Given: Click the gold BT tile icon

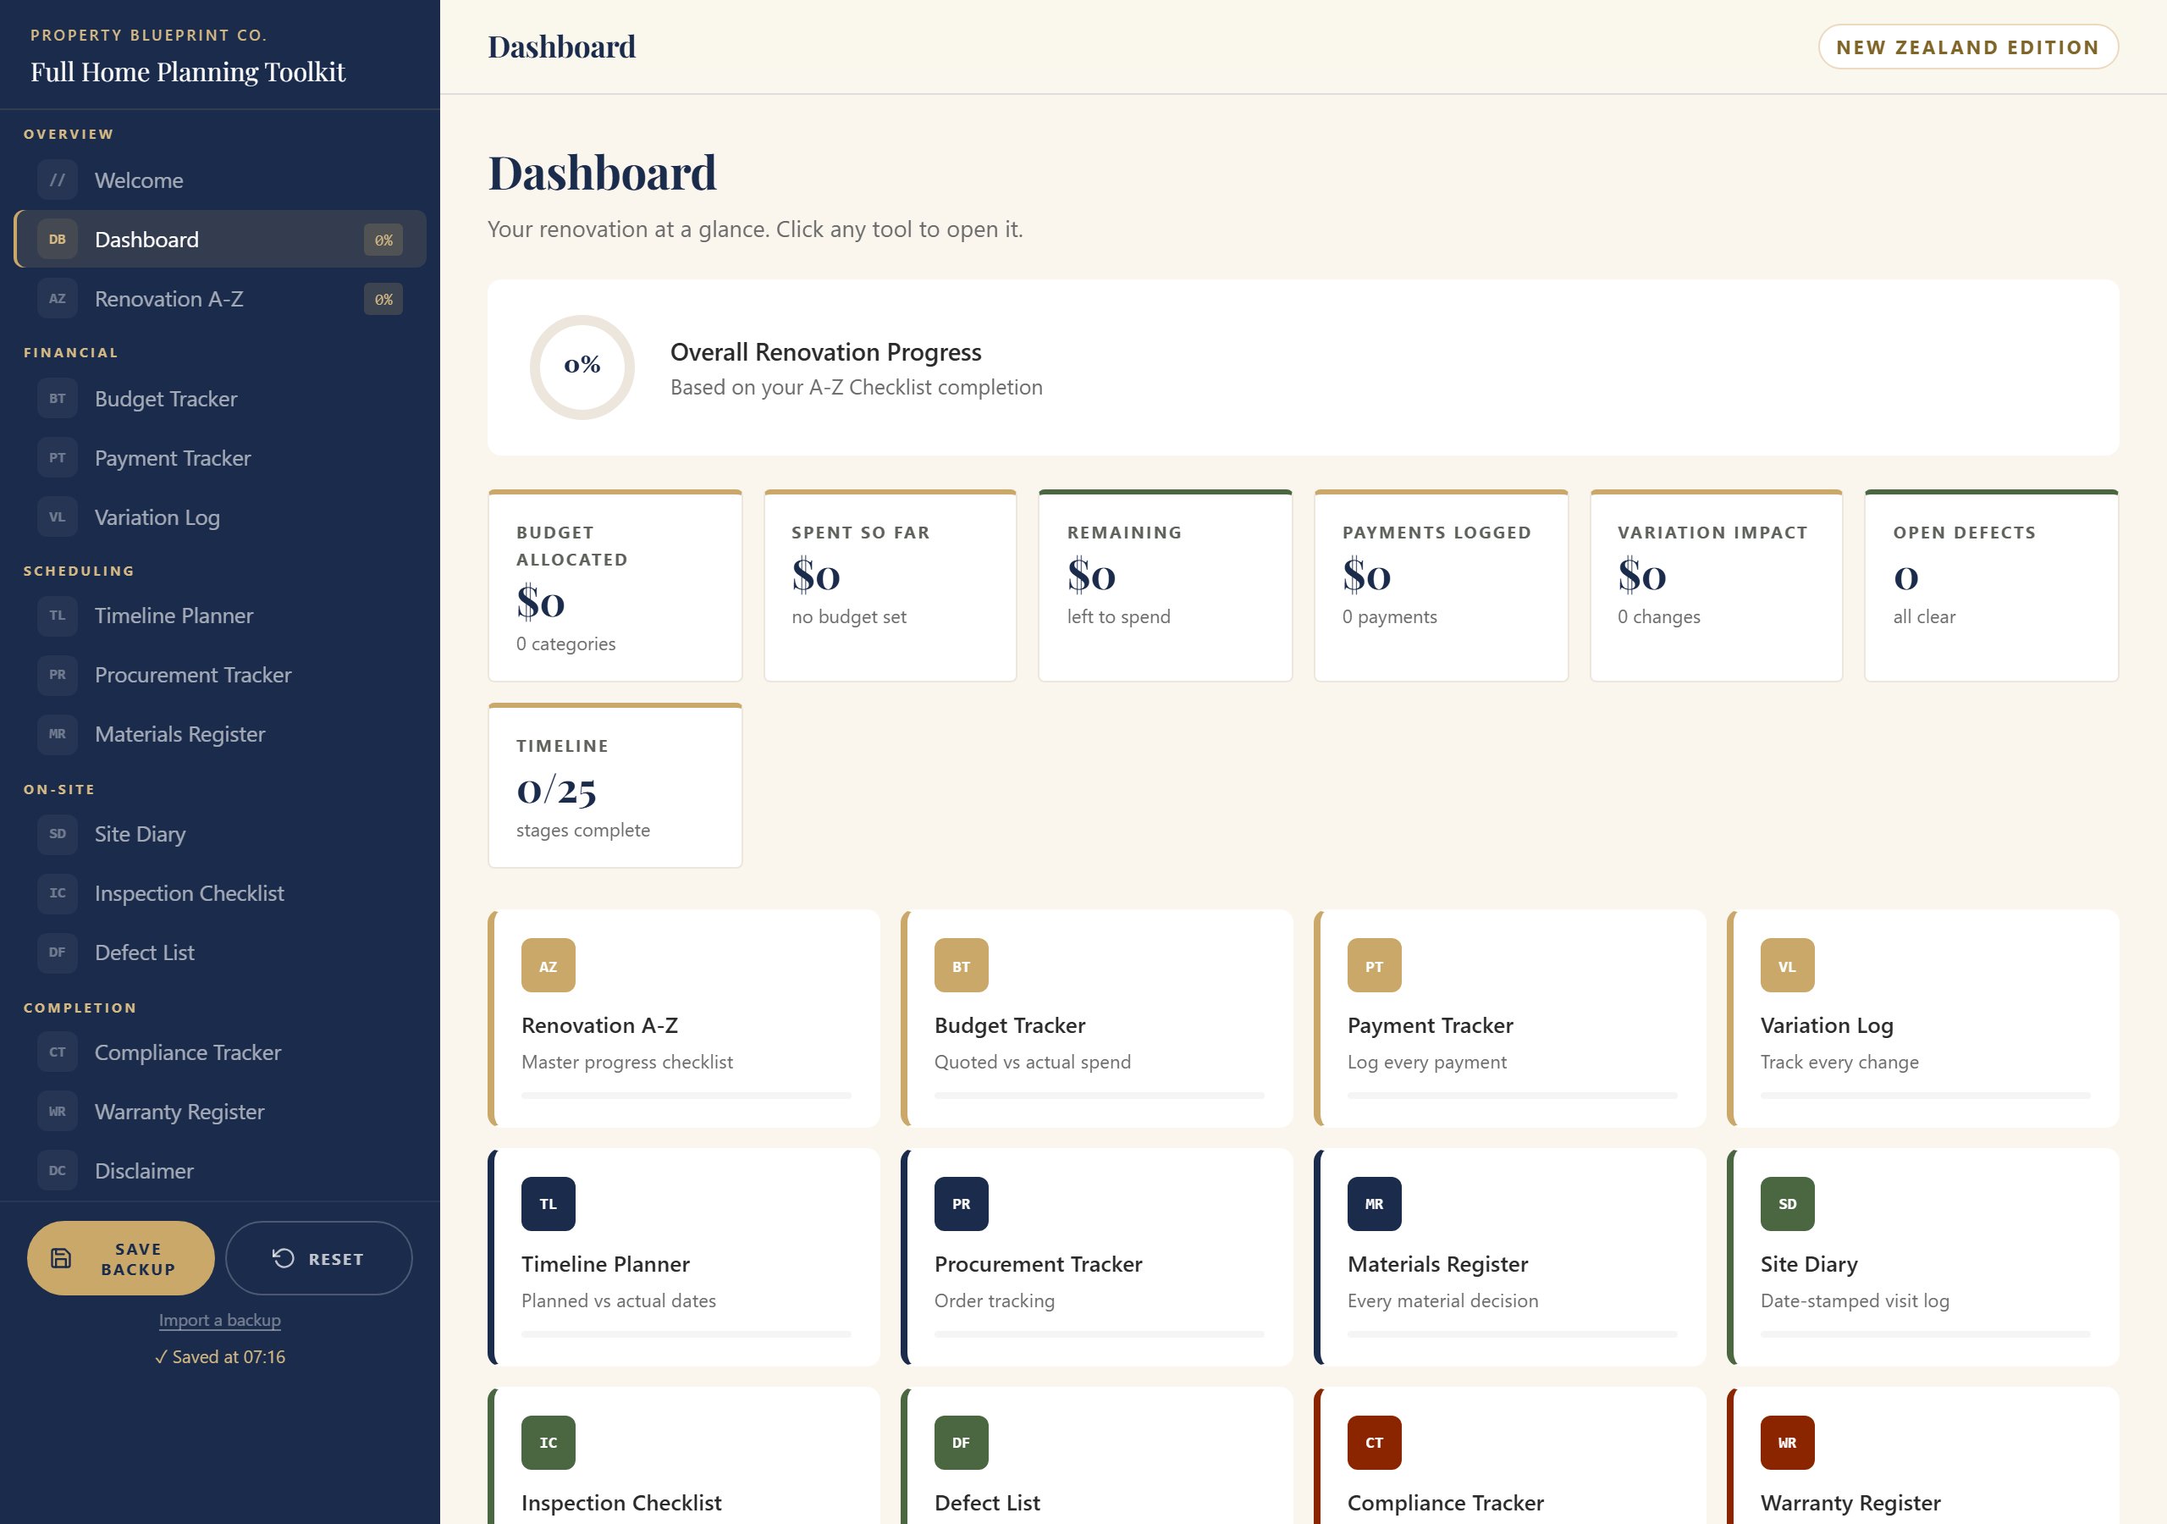Looking at the screenshot, I should (x=962, y=966).
